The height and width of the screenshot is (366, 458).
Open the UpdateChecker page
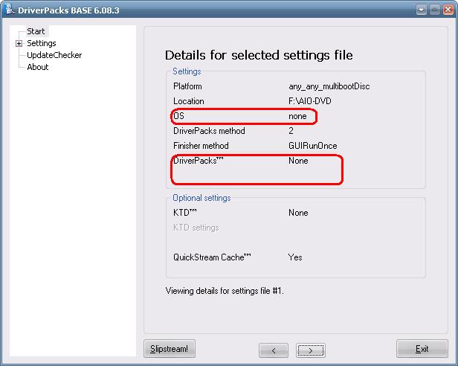point(54,55)
